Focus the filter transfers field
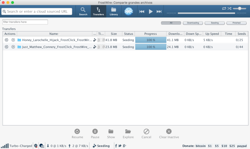250x149 pixels. tap(25, 22)
